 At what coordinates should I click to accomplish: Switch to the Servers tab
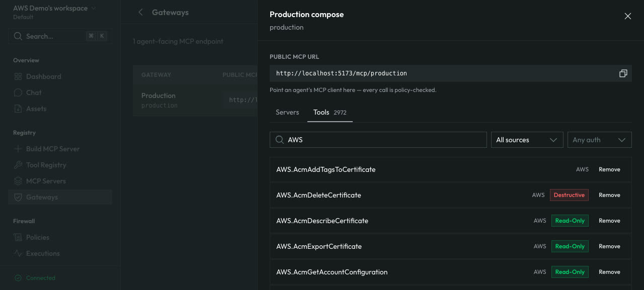point(287,112)
